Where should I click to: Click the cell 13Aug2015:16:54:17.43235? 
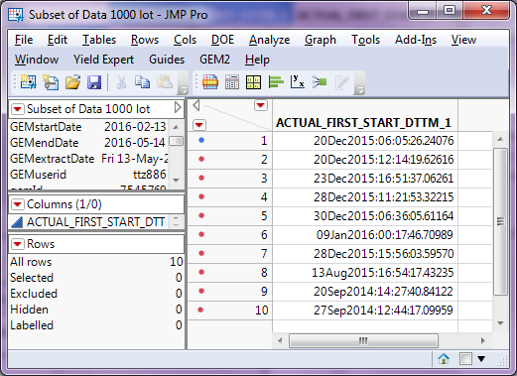365,273
